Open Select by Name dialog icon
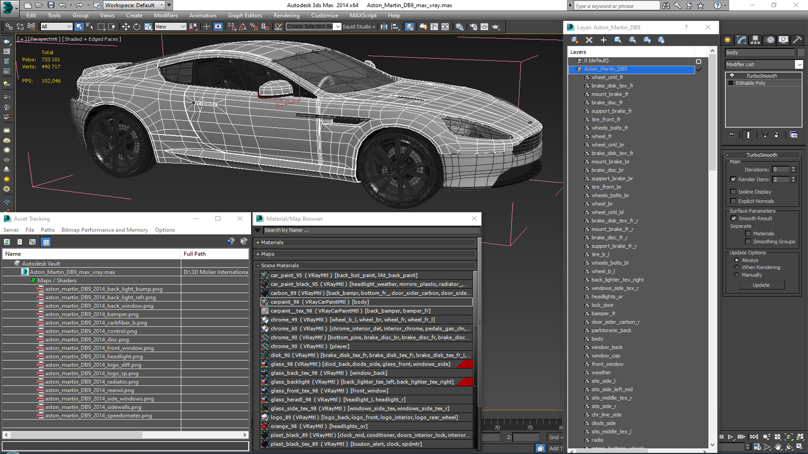Screen dimensions: 808x454 point(90,26)
